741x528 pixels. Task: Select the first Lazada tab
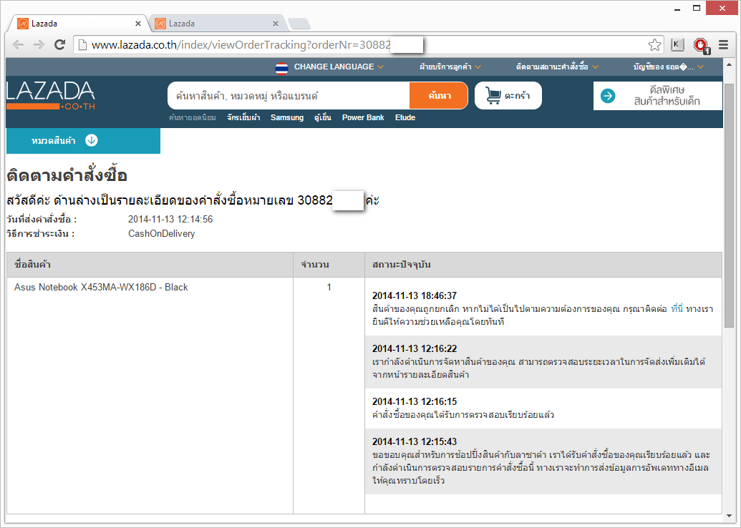click(x=79, y=24)
